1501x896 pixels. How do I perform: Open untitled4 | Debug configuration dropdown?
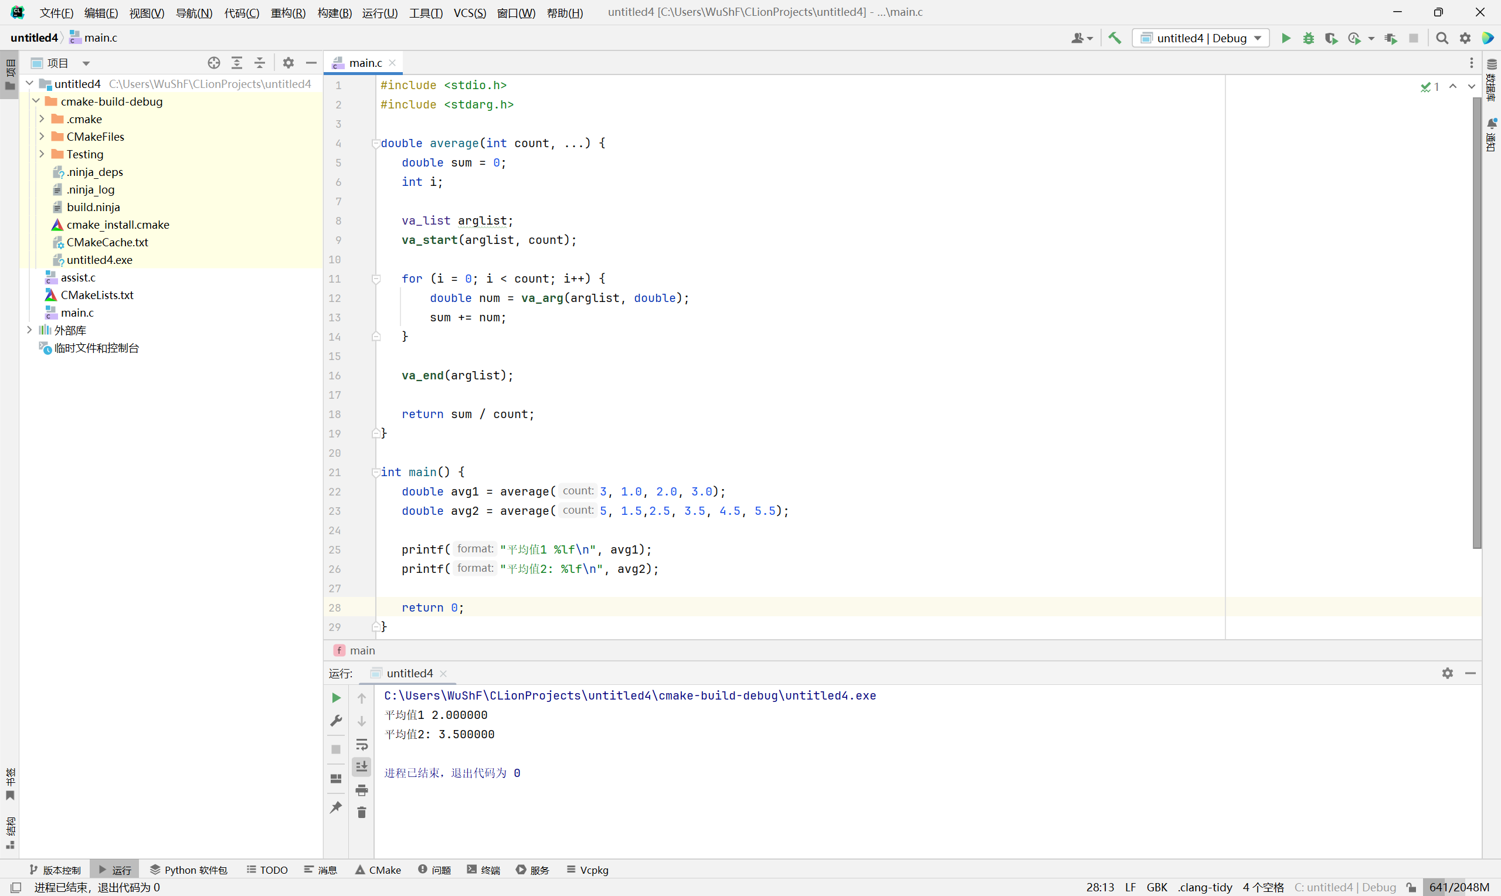click(1200, 38)
